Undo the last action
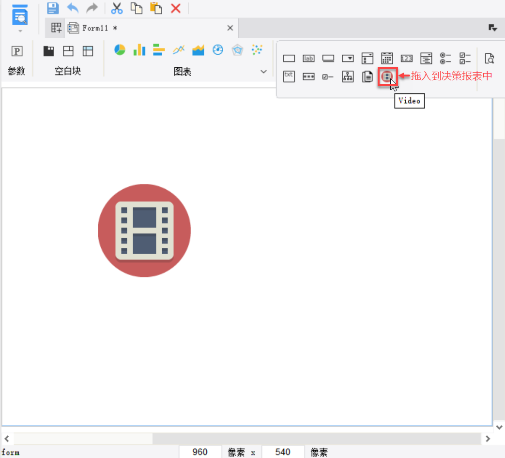The width and height of the screenshot is (505, 458). [73, 8]
